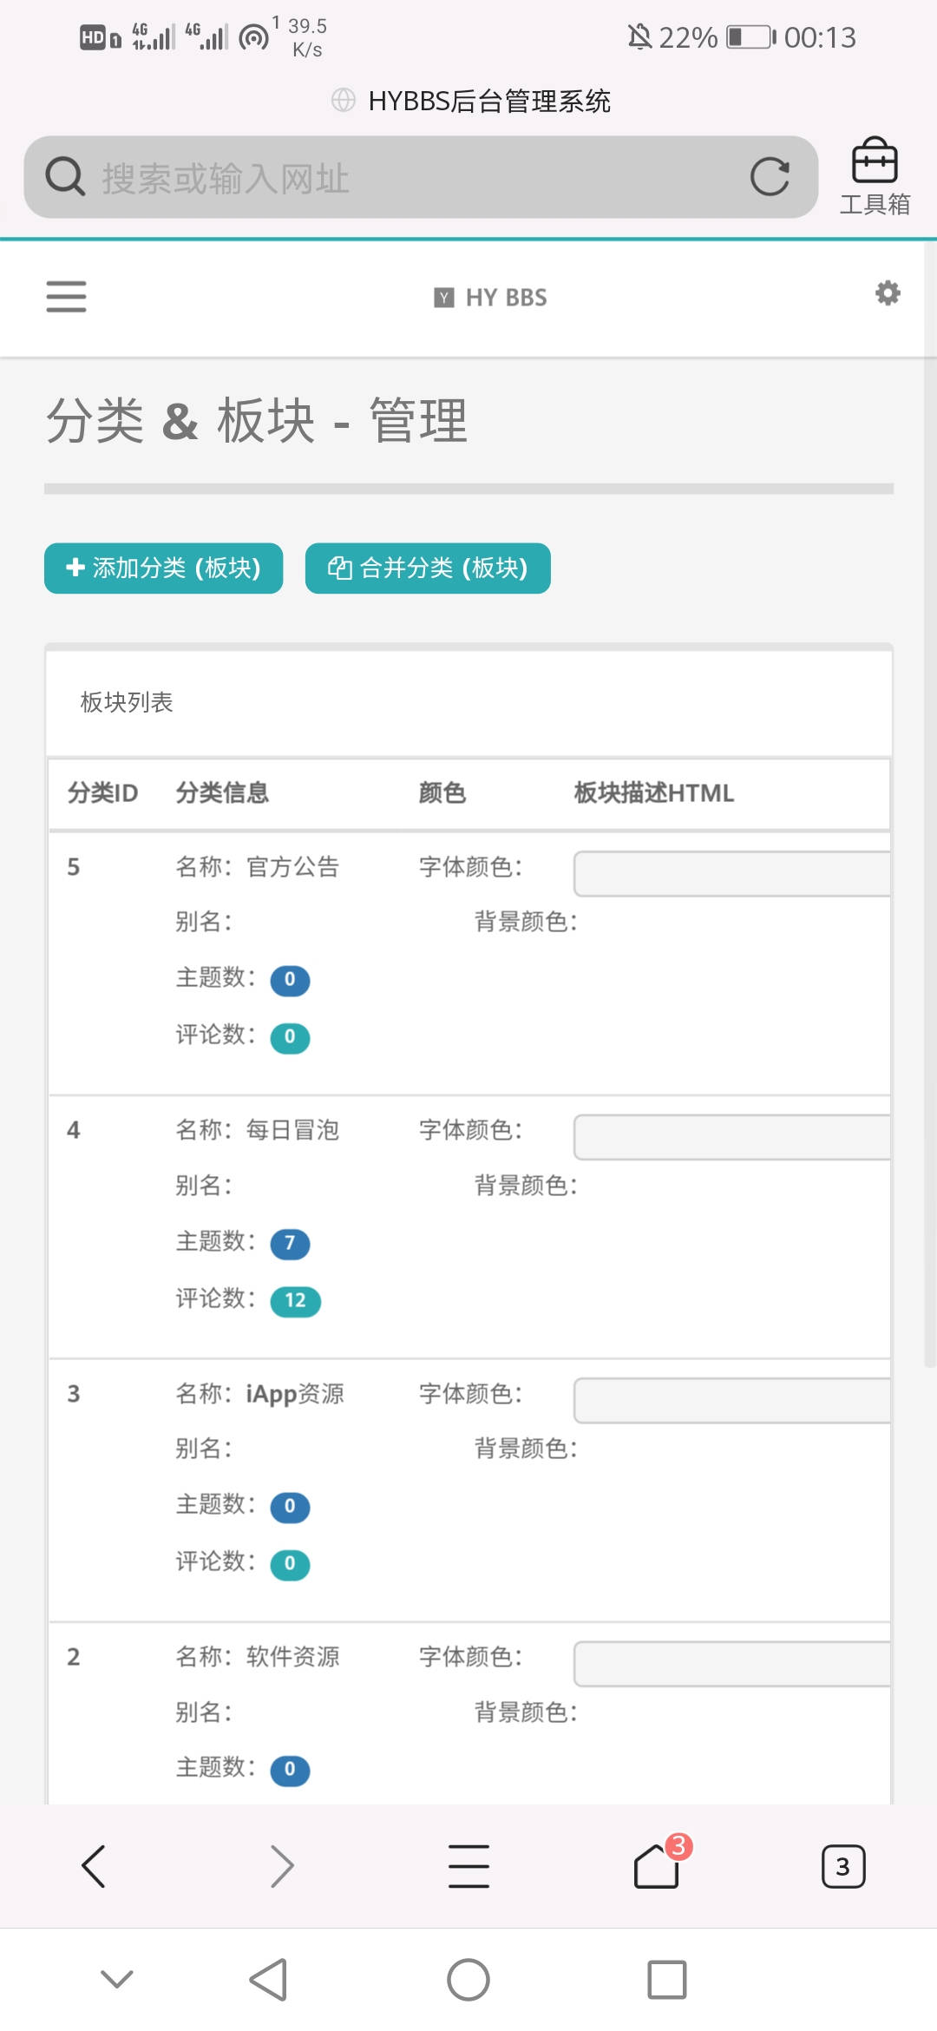Open browser home with notification badge

coord(657,1866)
